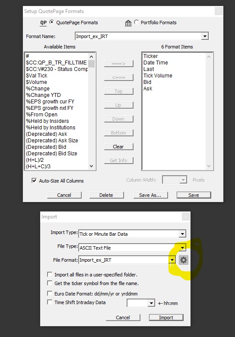The height and width of the screenshot is (337, 235).
Task: Close the Import dialog window
Action: [x=186, y=217]
